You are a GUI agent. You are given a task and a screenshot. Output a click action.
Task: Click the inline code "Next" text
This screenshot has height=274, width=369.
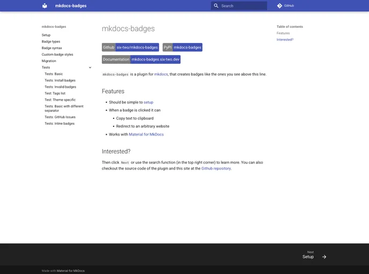click(125, 163)
